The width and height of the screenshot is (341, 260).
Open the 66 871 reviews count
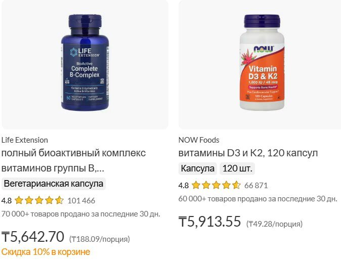pos(256,185)
